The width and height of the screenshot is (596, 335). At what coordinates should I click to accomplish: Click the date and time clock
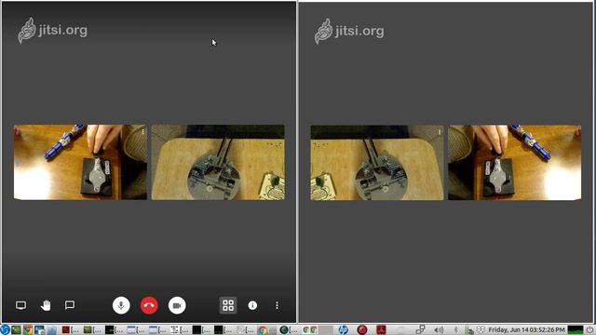(x=526, y=329)
